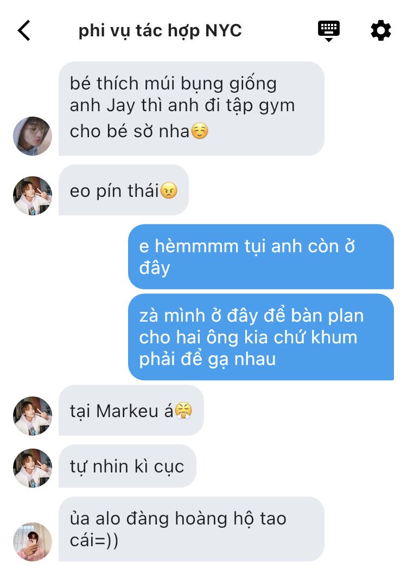Tap the huffing emoji after Markeu á
Viewport: 407px width, 569px height.
(x=184, y=411)
